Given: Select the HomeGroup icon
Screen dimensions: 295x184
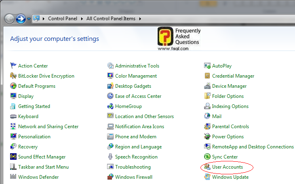Looking at the screenshot, I should 110,106.
